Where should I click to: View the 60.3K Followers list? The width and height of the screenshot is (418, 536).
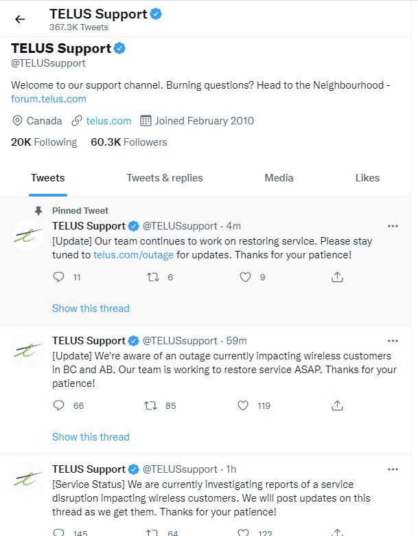(x=129, y=142)
